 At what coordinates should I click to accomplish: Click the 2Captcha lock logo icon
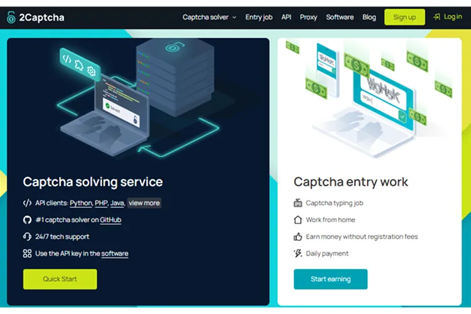[11, 18]
